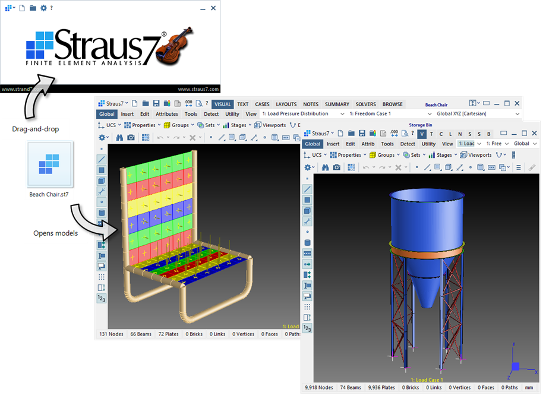Click the Open folder icon in Beach Chair window
Screen dimensions: 546x399
click(x=146, y=103)
